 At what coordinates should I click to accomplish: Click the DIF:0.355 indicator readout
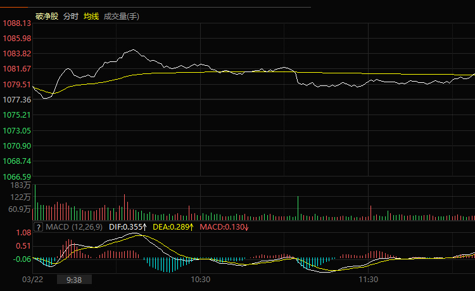coord(125,226)
